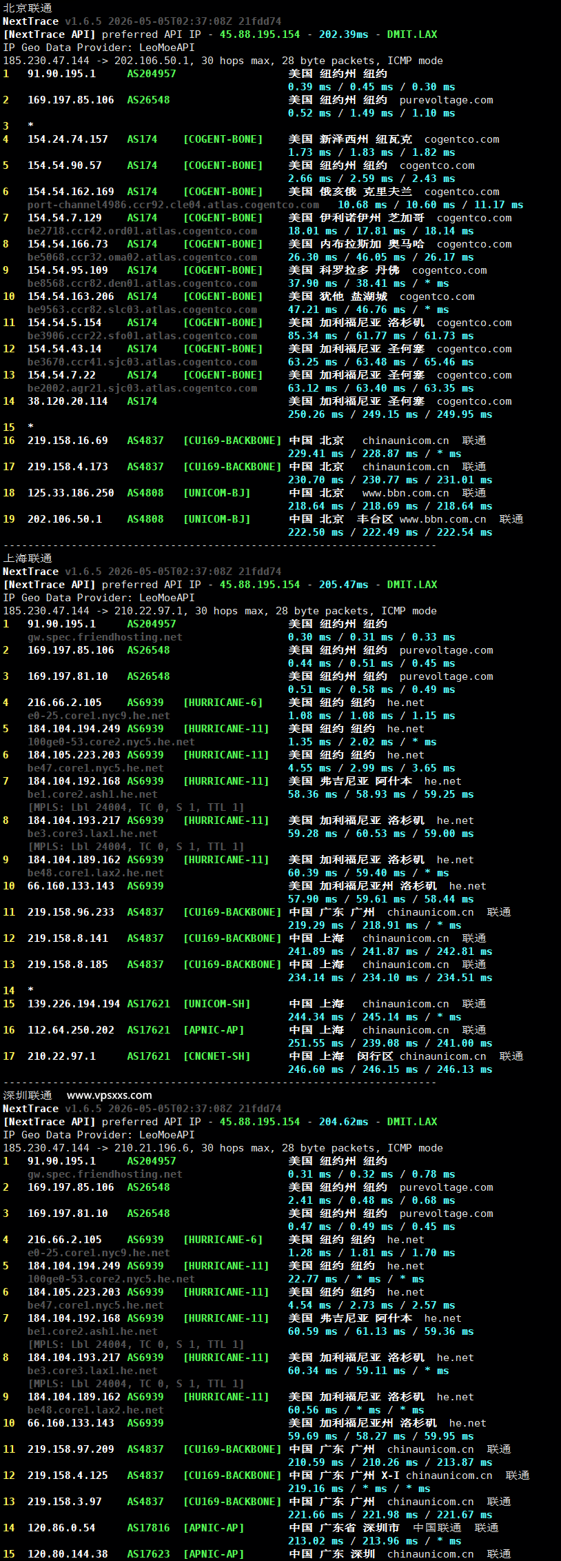Click hostname be9563.ccr82.slc03.atlas.cogentco.com

point(142,310)
